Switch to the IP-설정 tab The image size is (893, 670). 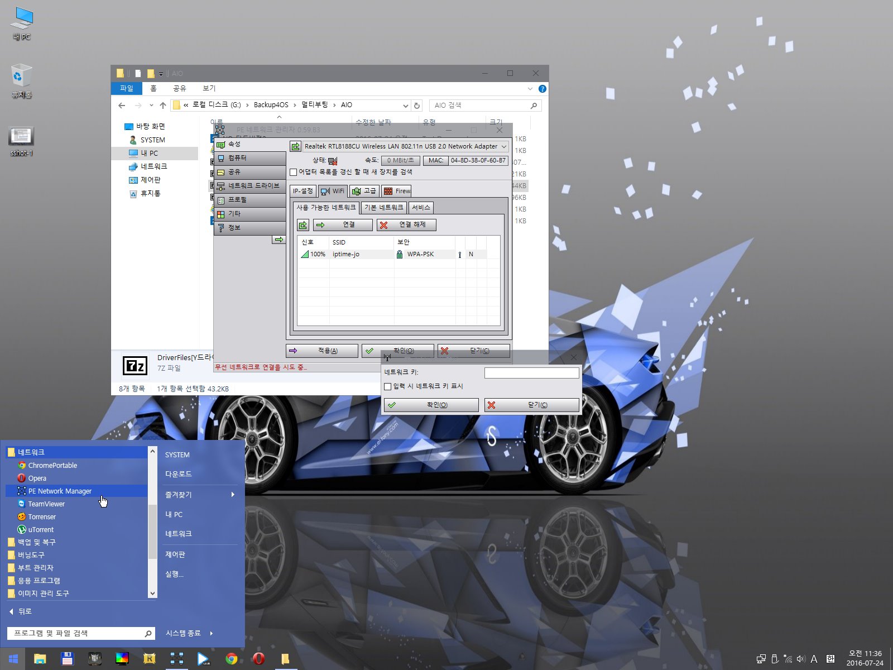(x=303, y=191)
